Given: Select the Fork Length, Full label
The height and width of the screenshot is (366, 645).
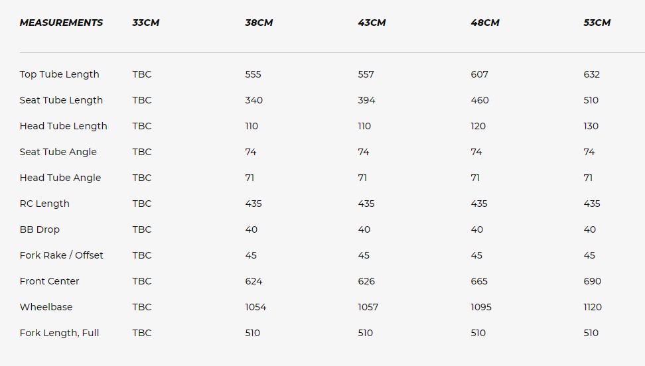Looking at the screenshot, I should coord(59,333).
